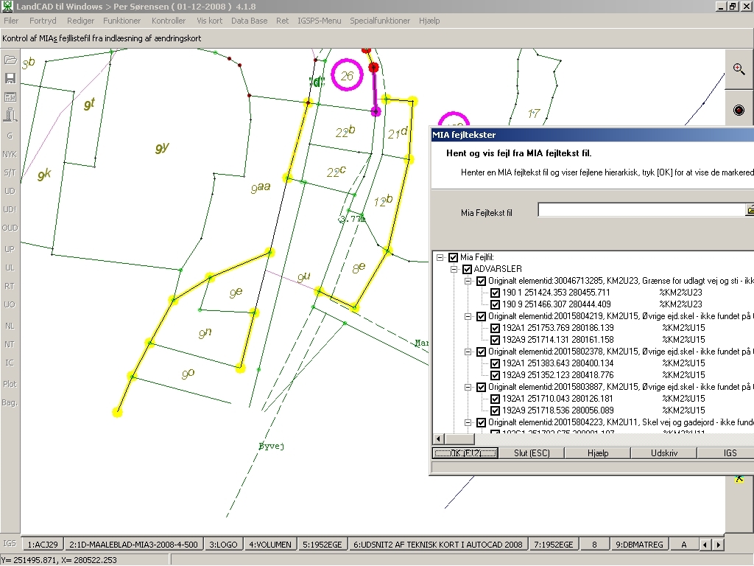Select the NYK tool in left sidebar
The image size is (754, 566).
[10, 154]
